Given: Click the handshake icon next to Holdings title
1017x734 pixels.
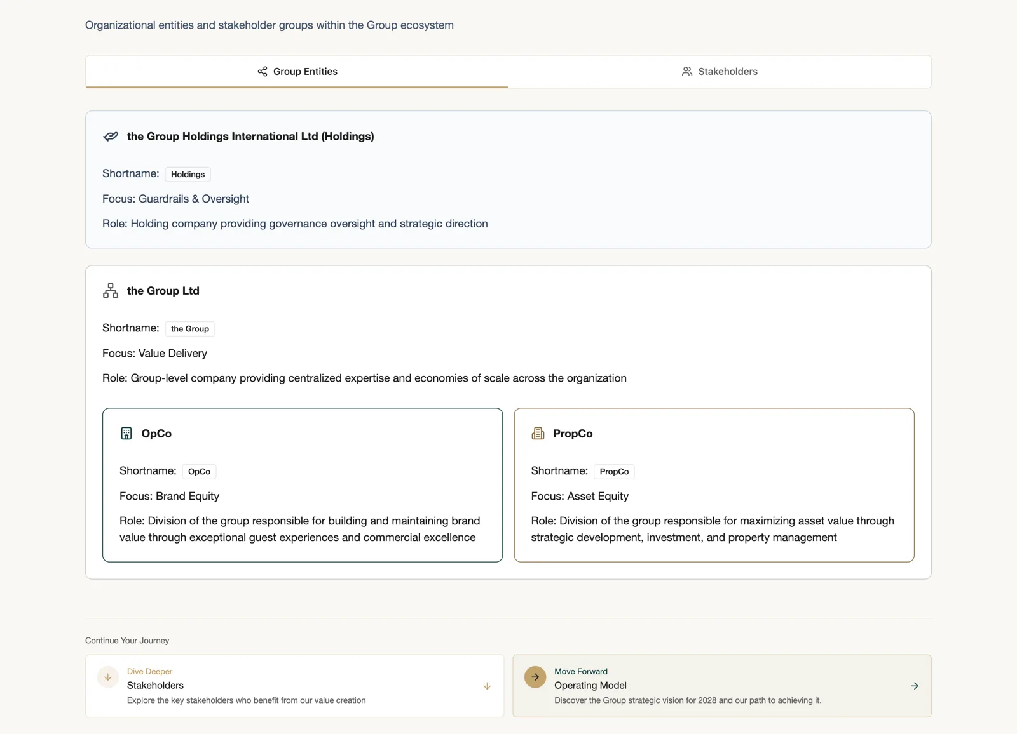Looking at the screenshot, I should [111, 137].
